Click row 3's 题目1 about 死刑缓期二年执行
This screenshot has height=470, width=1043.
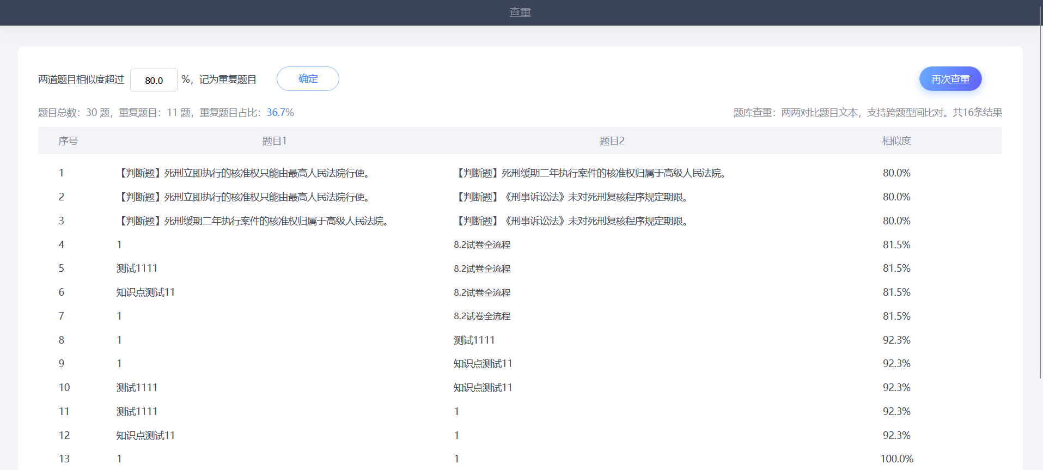click(x=254, y=221)
